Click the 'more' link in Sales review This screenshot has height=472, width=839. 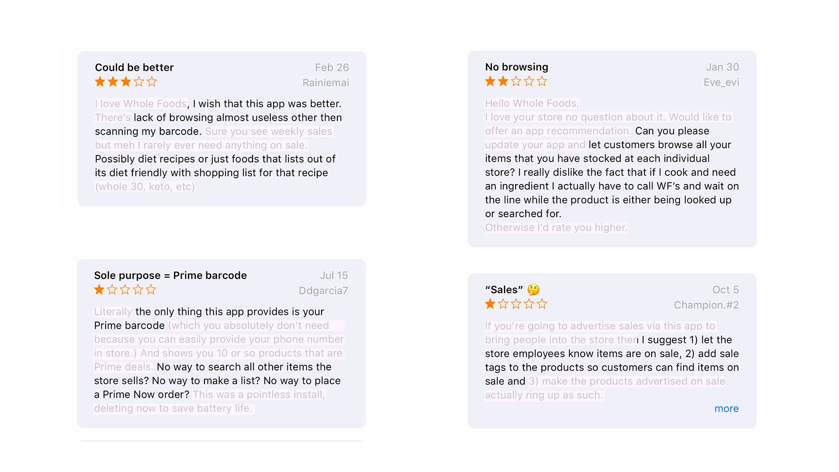click(726, 409)
